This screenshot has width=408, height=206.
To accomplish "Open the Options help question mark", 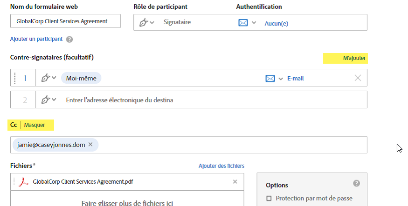I will [357, 184].
